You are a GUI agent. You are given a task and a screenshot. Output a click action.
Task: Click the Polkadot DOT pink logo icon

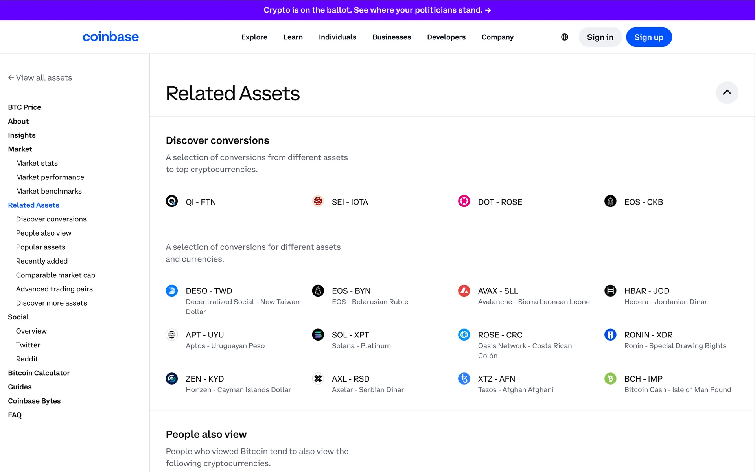pyautogui.click(x=464, y=201)
